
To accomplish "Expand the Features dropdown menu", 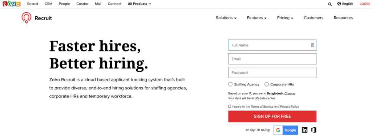I will pyautogui.click(x=257, y=18).
